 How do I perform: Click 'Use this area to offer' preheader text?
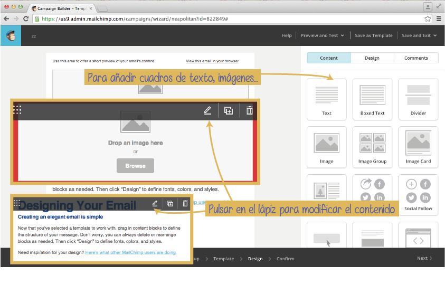103,61
